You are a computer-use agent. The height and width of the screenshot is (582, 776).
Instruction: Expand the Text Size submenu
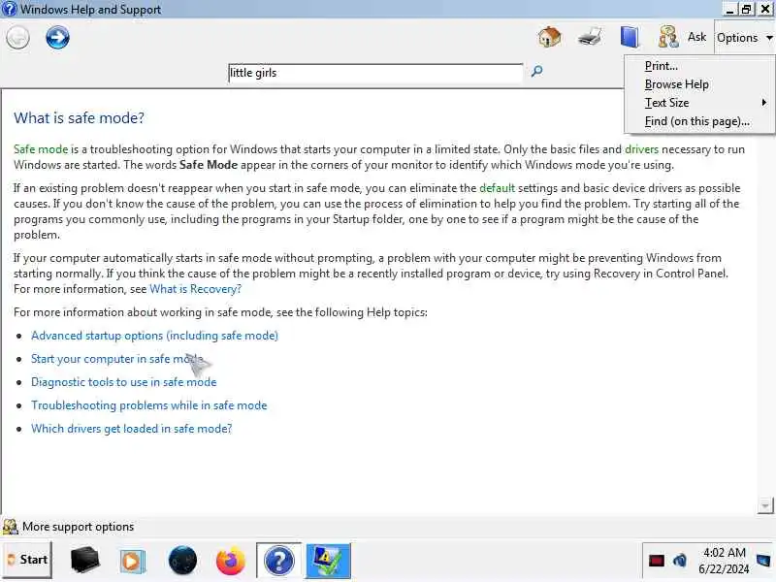[699, 103]
